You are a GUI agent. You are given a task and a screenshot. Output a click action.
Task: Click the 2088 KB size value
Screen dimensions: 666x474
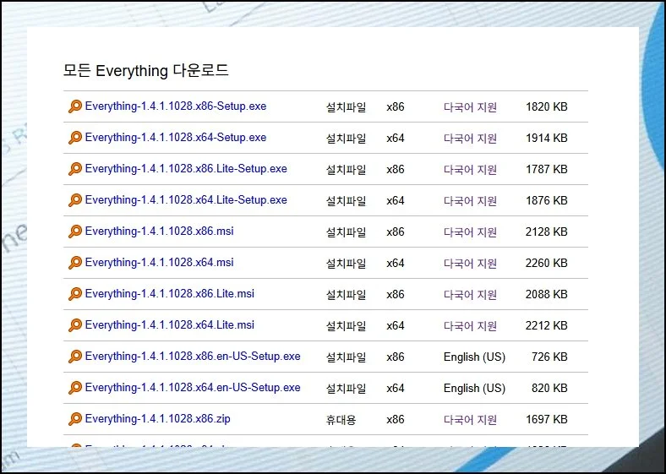tap(547, 294)
